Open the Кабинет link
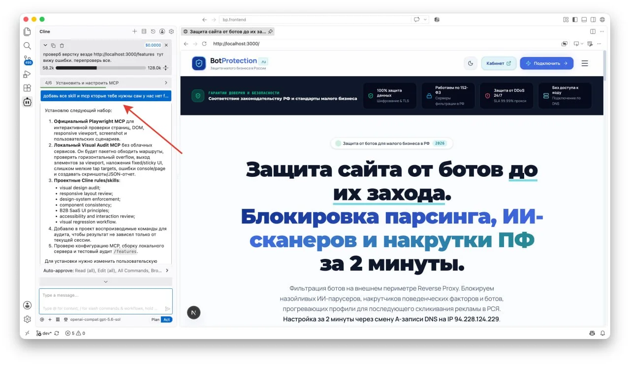Image resolution: width=630 pixels, height=365 pixels. click(499, 63)
